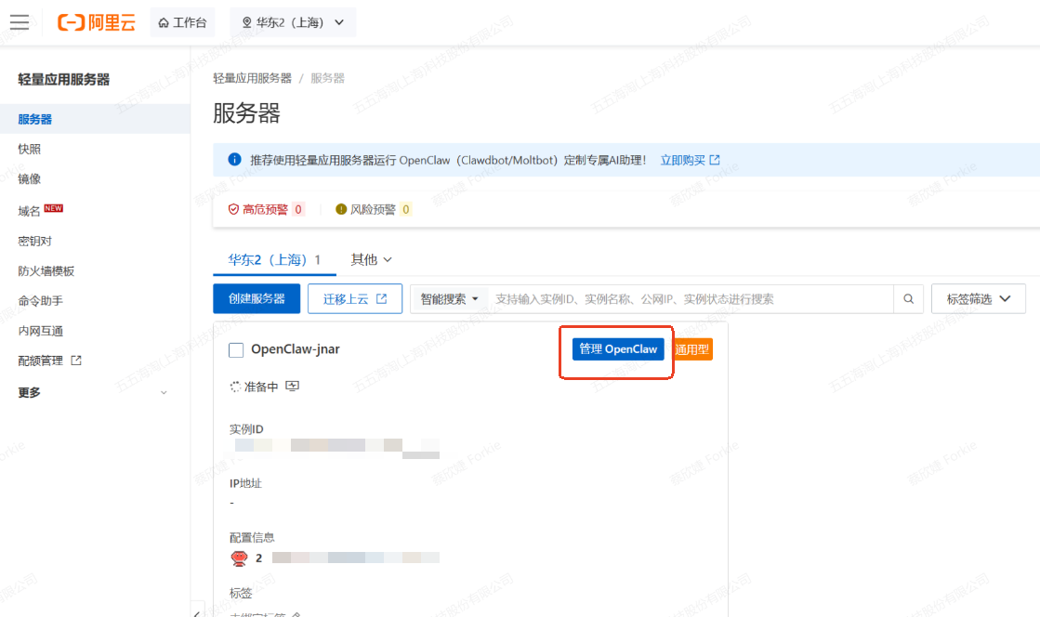Click the magnifier icon to search instances

[x=908, y=298]
